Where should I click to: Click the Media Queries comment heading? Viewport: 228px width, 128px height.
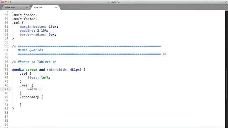30,50
